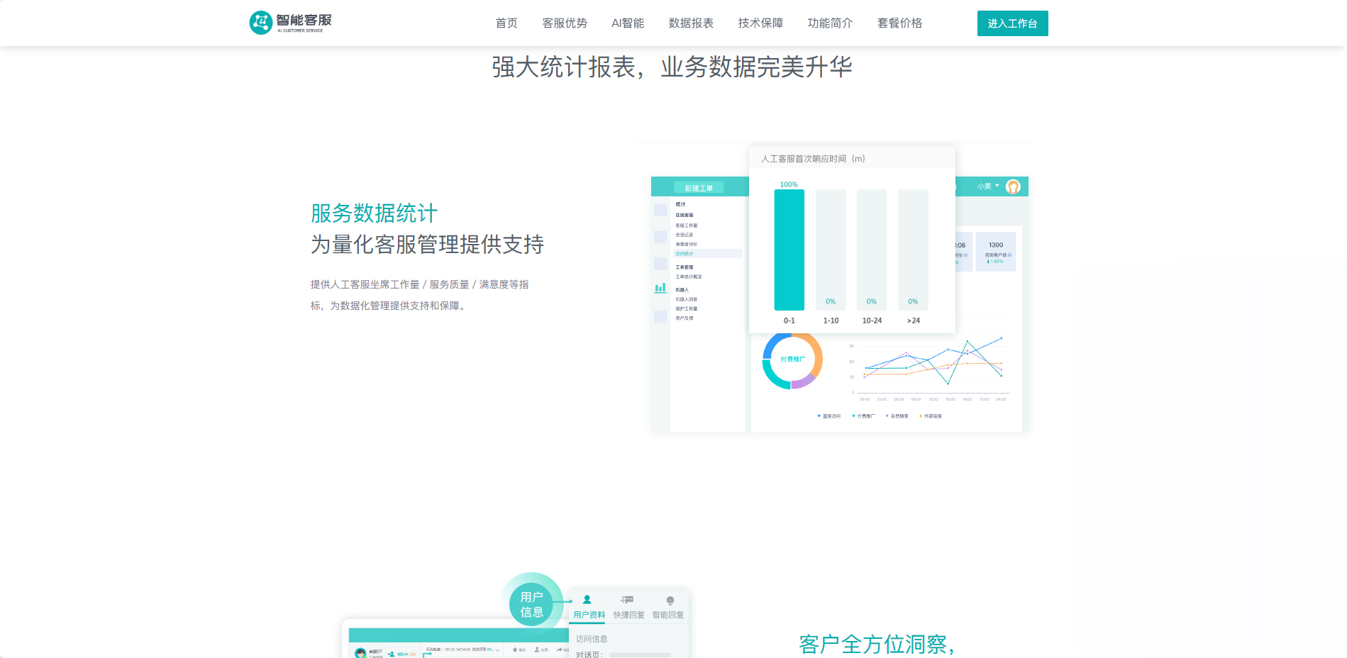Go to 客服优势 in the navigation bar

click(565, 23)
